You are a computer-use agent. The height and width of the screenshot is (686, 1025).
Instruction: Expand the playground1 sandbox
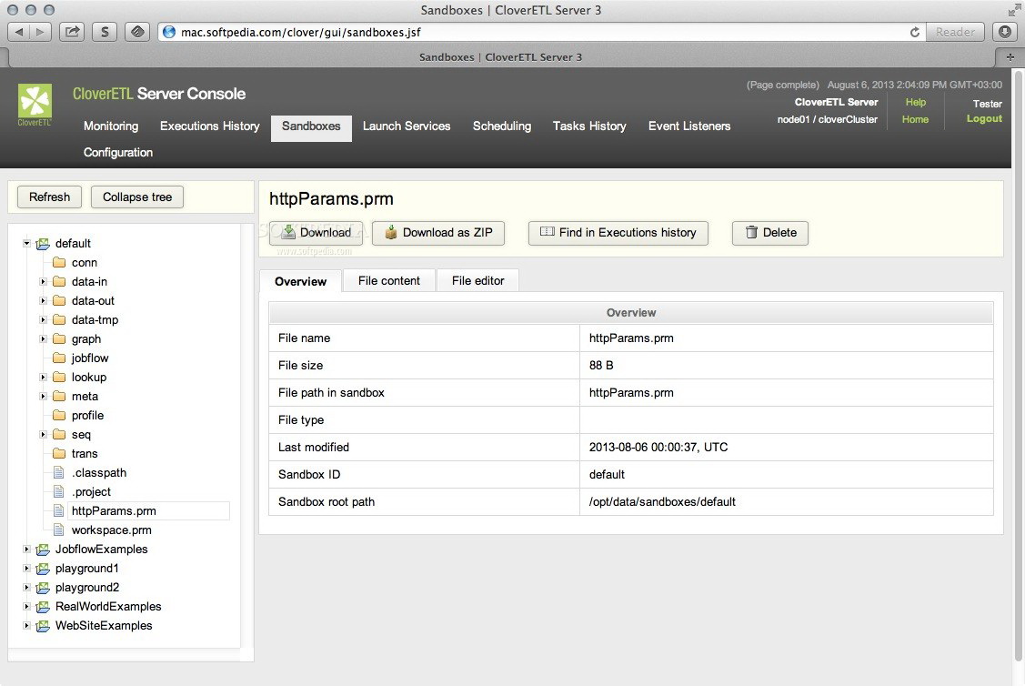click(x=26, y=569)
